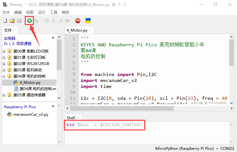This screenshot has height=152, width=237.
Task: Select 4_Motor.py in the file tree
Action: tap(29, 83)
